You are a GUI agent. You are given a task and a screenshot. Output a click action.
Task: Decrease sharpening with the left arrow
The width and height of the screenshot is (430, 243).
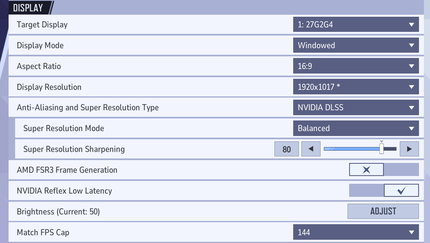click(311, 149)
